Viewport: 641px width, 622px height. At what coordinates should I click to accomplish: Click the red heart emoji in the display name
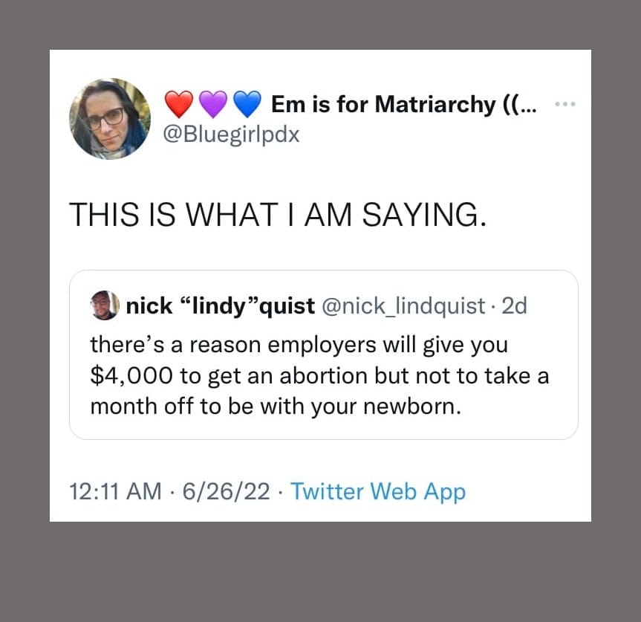point(178,104)
